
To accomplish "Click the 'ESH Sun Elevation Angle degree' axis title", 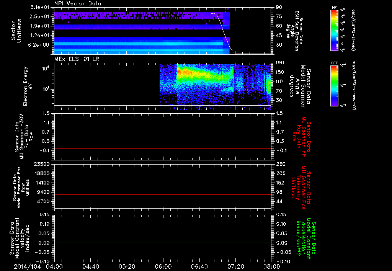I will [294, 31].
